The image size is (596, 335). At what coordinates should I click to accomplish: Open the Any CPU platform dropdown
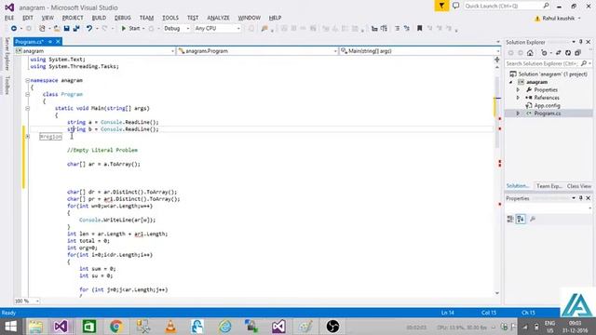tap(217, 29)
